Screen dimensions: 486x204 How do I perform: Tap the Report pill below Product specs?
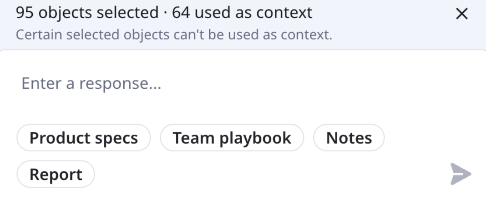coord(56,174)
